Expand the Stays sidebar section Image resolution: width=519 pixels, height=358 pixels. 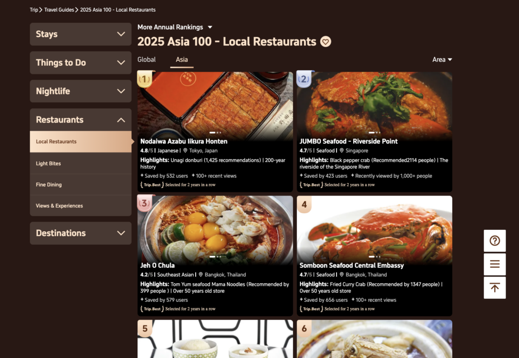[81, 34]
